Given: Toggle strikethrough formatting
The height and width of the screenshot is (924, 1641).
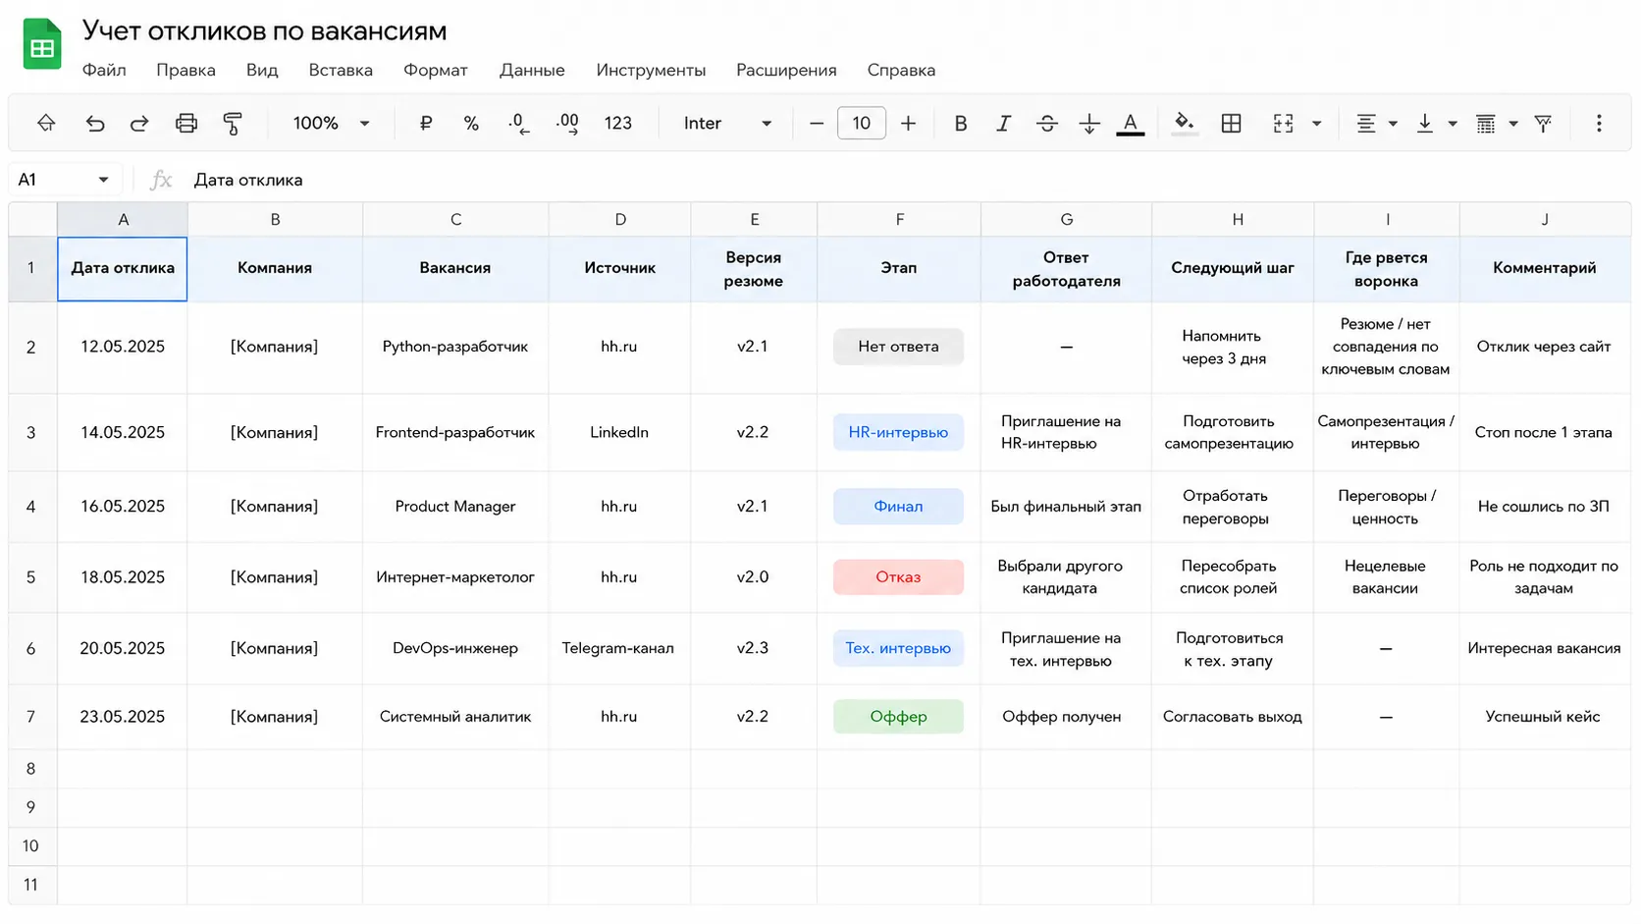Looking at the screenshot, I should click(x=1047, y=124).
